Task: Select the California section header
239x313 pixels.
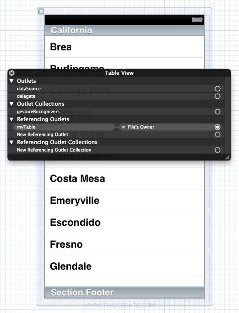Action: (124, 30)
